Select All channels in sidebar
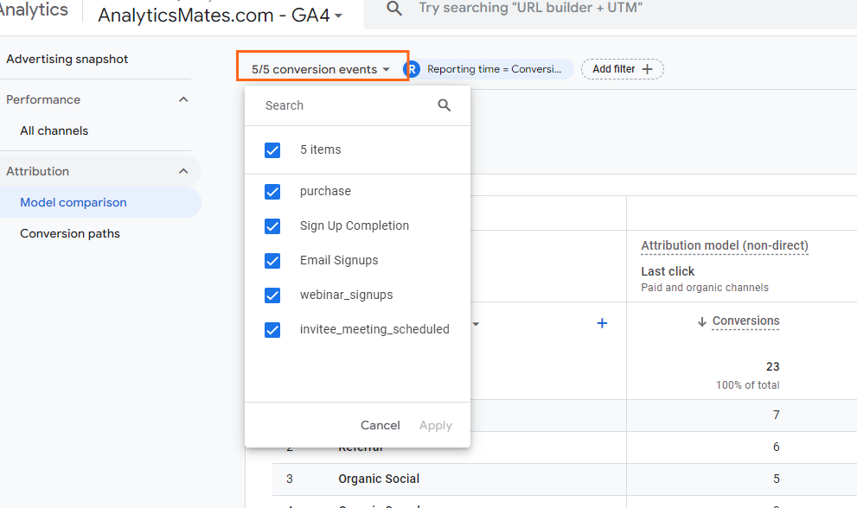The image size is (857, 508). click(54, 130)
